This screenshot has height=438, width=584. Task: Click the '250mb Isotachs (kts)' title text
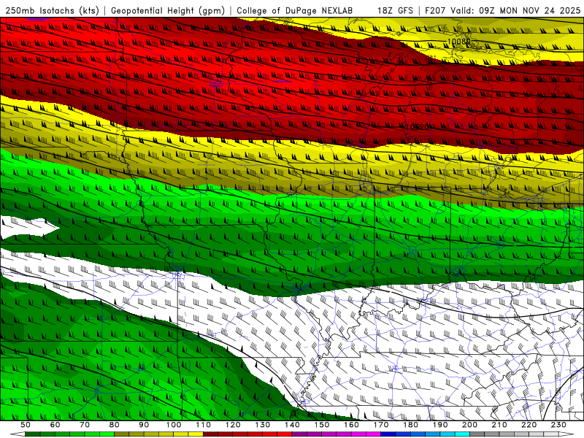click(x=52, y=10)
